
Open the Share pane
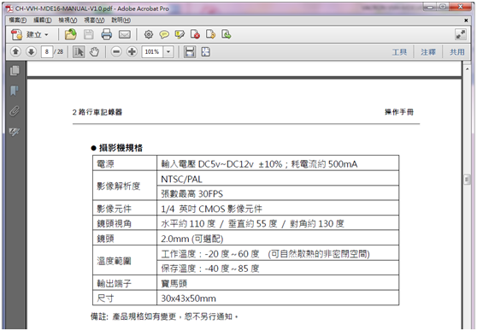(x=457, y=52)
